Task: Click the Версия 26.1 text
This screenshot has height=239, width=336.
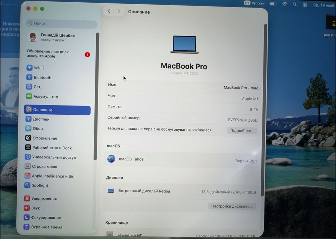Action: point(246,161)
